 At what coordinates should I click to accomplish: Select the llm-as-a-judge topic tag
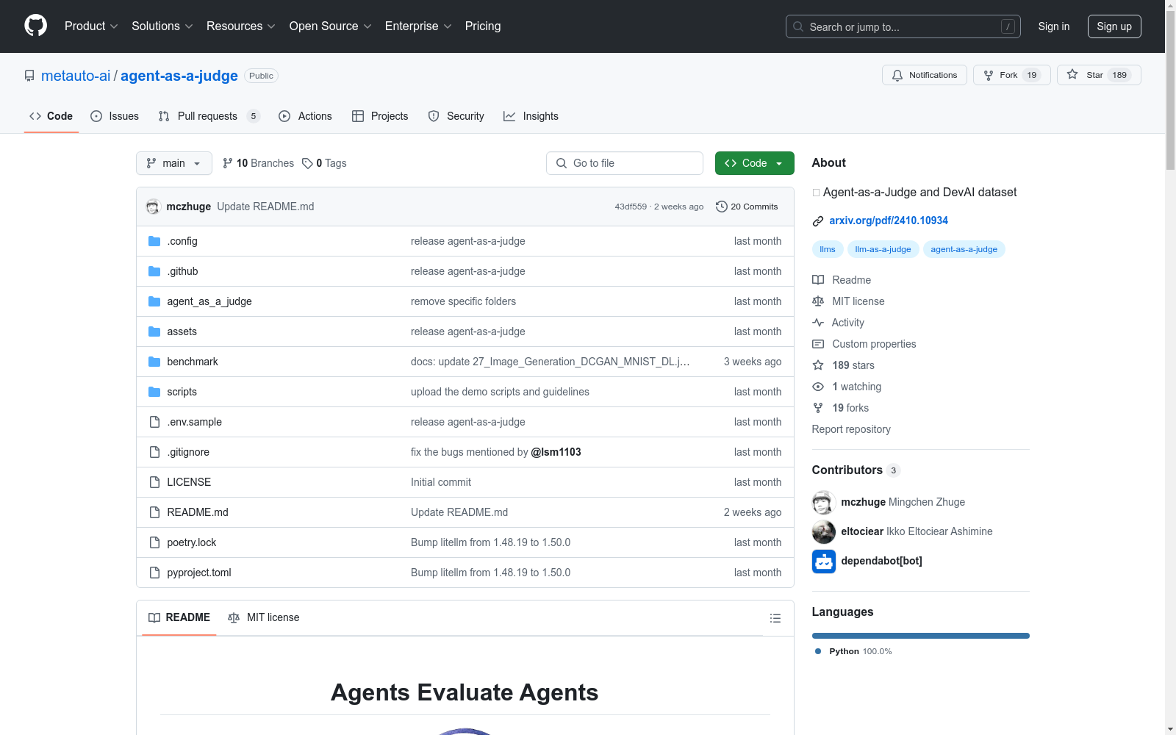click(883, 249)
